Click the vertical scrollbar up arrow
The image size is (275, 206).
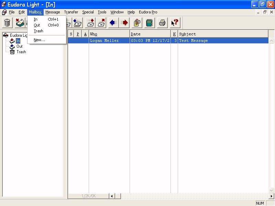click(x=271, y=41)
